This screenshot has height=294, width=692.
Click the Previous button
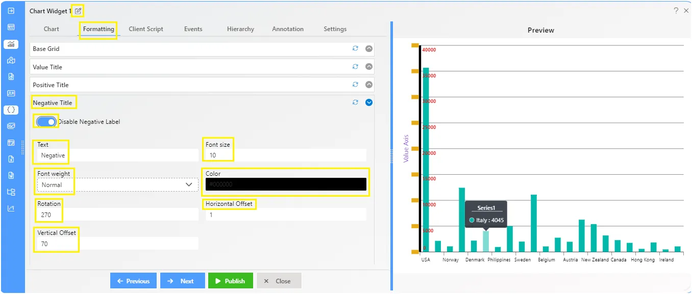(x=134, y=281)
